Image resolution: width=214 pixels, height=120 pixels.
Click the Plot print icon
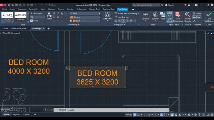tap(31, 5)
